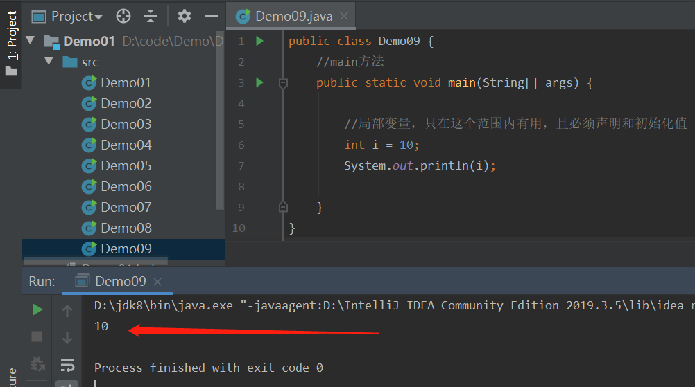This screenshot has width=695, height=387.
Task: Fold main method at line 3
Action: tap(283, 83)
